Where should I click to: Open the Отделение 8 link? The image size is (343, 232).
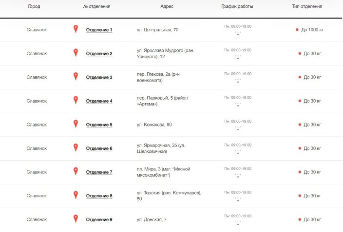pos(99,196)
